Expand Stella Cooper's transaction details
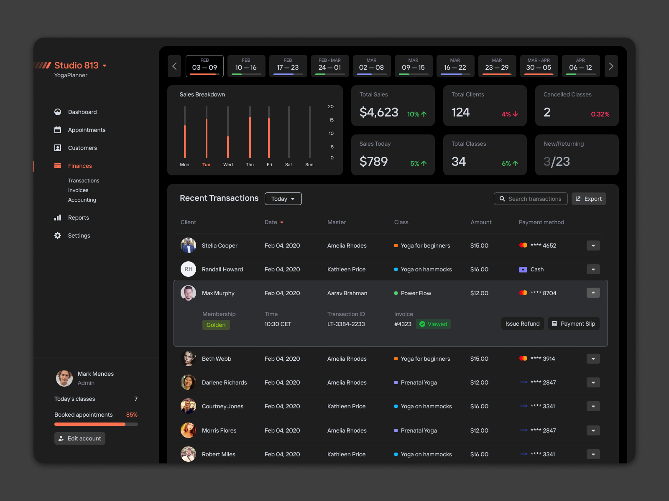 [593, 245]
